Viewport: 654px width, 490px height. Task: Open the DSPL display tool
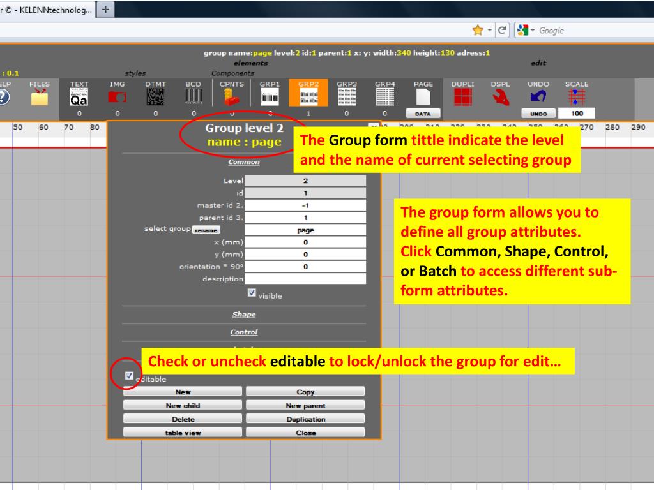[x=501, y=97]
